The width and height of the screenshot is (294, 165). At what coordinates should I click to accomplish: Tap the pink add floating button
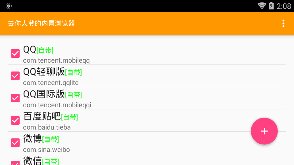click(264, 131)
